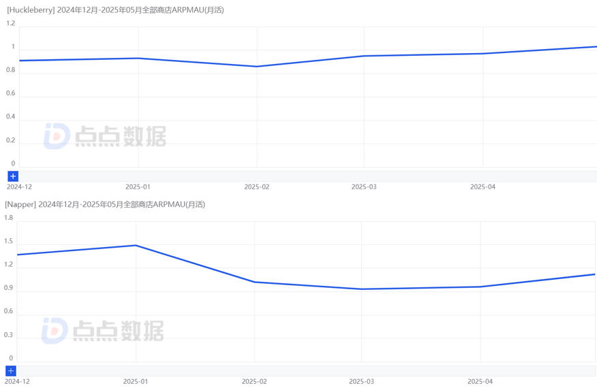
Task: Click 2024-12 label on Huckleberry x-axis
Action: point(19,186)
